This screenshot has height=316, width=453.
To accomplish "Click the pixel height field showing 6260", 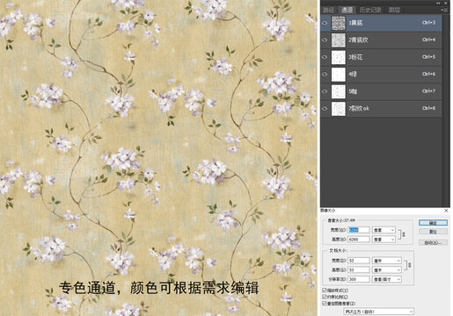I will 359,240.
